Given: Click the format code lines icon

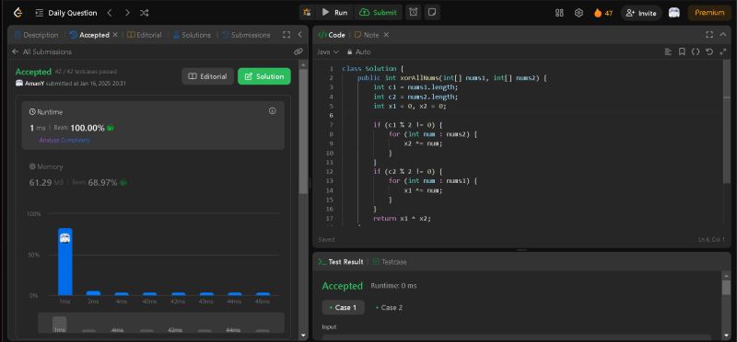Looking at the screenshot, I should coord(668,51).
